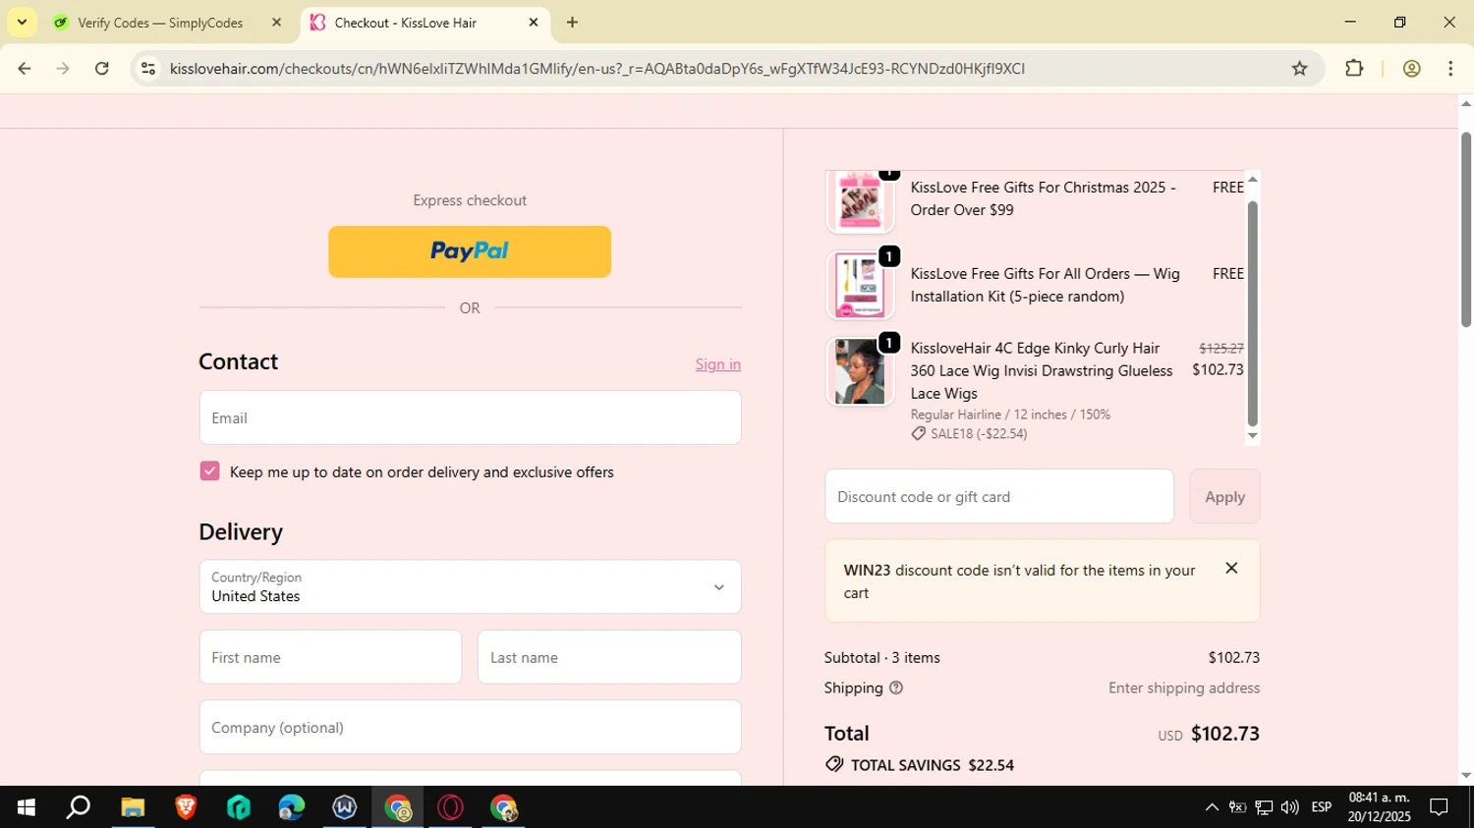
Task: Open the Windows Start menu
Action: click(27, 807)
